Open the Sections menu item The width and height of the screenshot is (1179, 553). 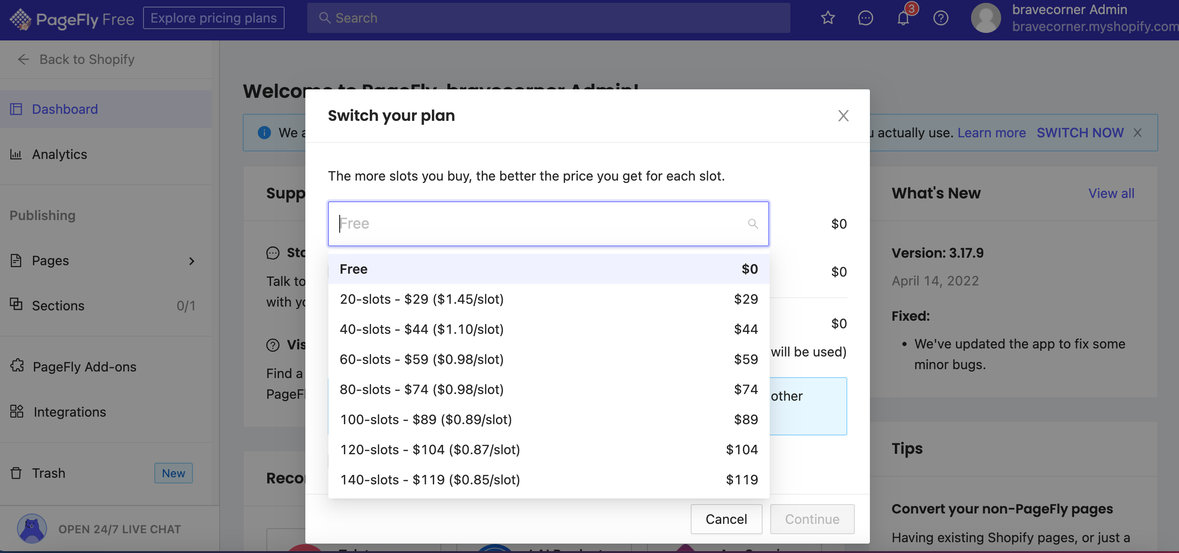tap(106, 306)
